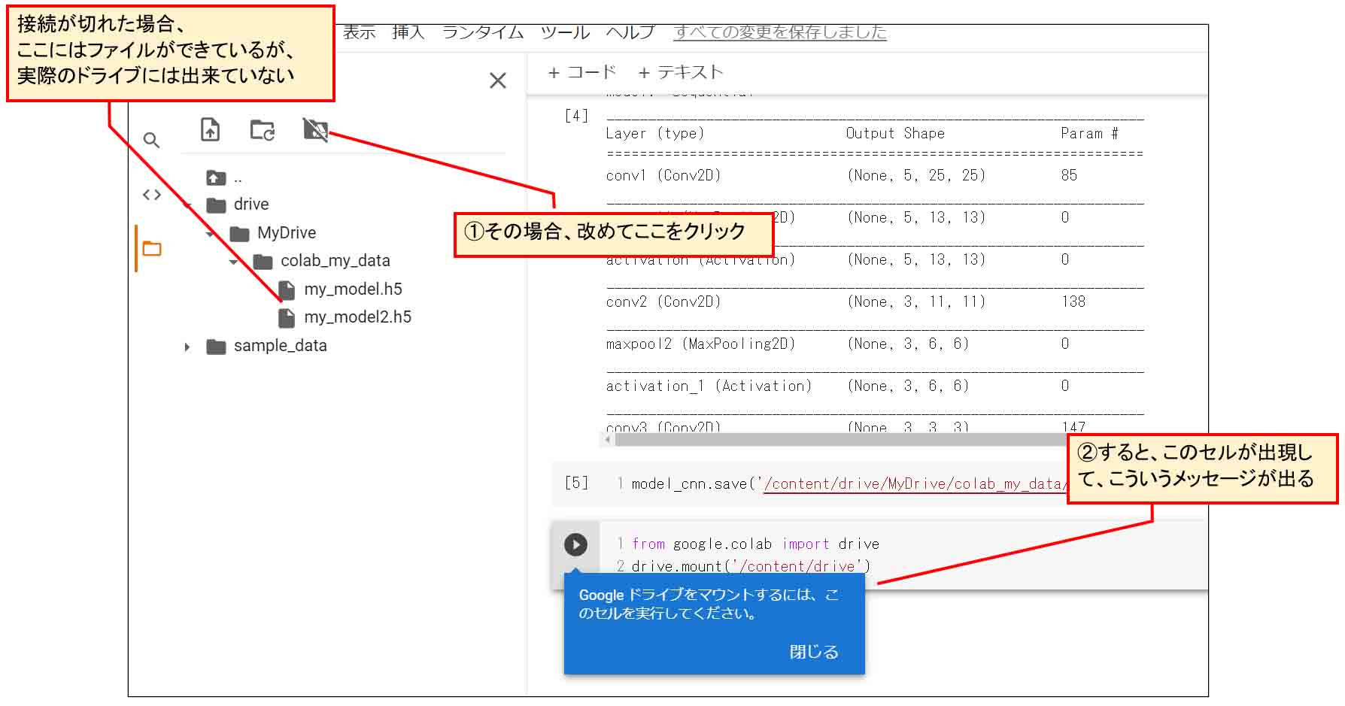1345x706 pixels.
Task: Open the ランタイム menu
Action: pyautogui.click(x=482, y=32)
